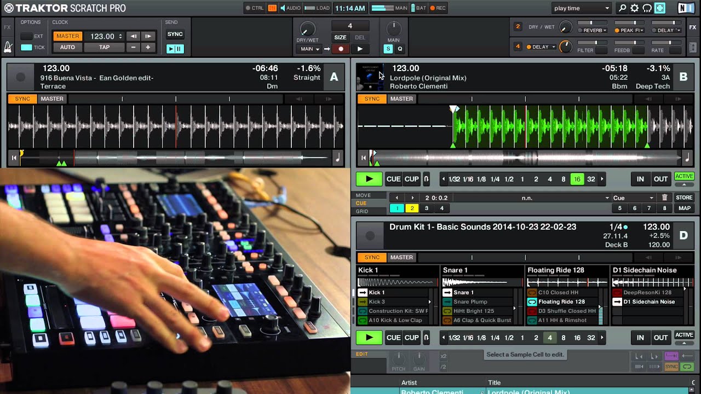Screen dimensions: 701x394
Task: Click previous cue point arrow in cue panel
Action: tap(398, 198)
